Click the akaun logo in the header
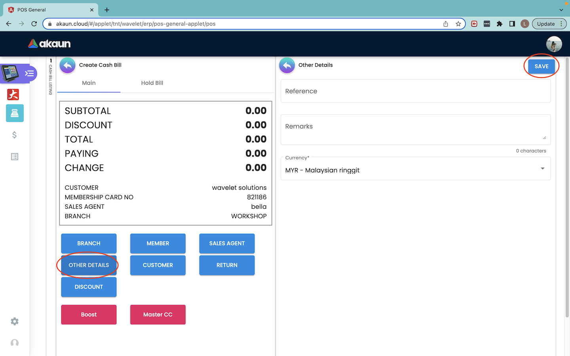Image resolution: width=570 pixels, height=356 pixels. (49, 44)
